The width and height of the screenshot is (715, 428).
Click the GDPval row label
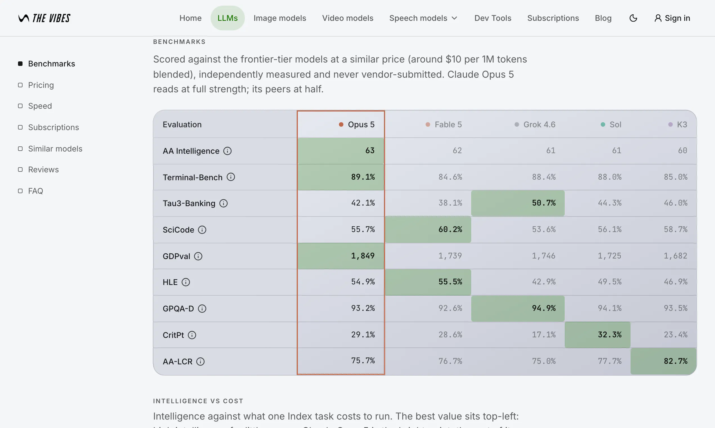coord(176,256)
